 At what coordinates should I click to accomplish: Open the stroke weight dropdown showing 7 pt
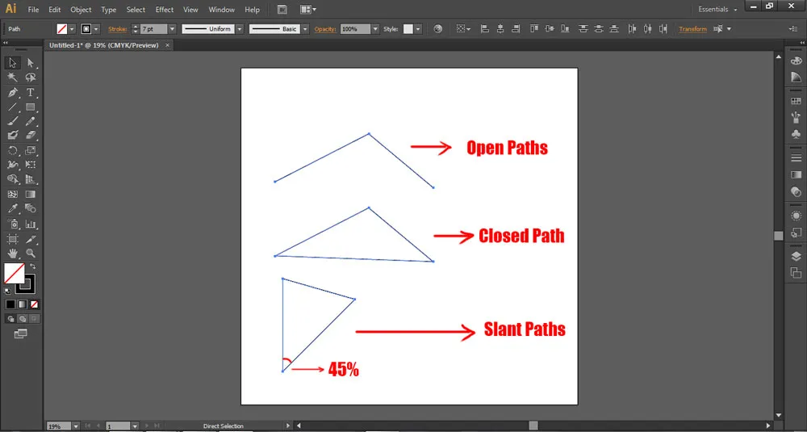point(172,29)
